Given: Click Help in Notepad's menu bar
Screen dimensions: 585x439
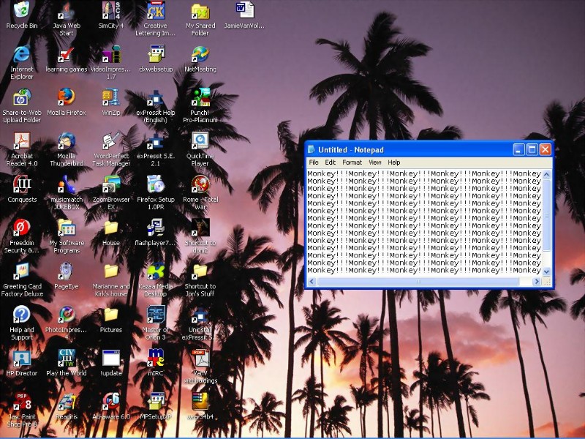Looking at the screenshot, I should click(394, 162).
